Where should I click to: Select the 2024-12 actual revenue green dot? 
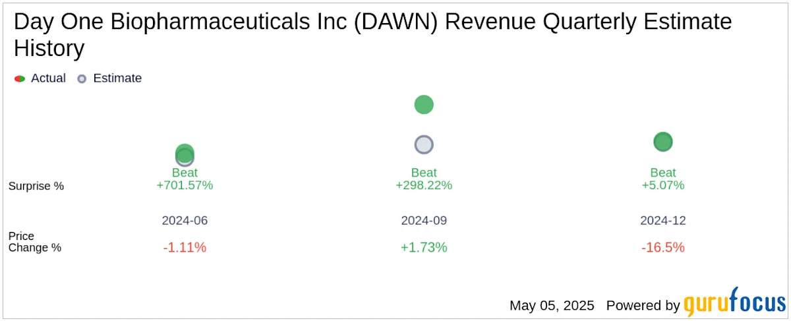tap(662, 142)
